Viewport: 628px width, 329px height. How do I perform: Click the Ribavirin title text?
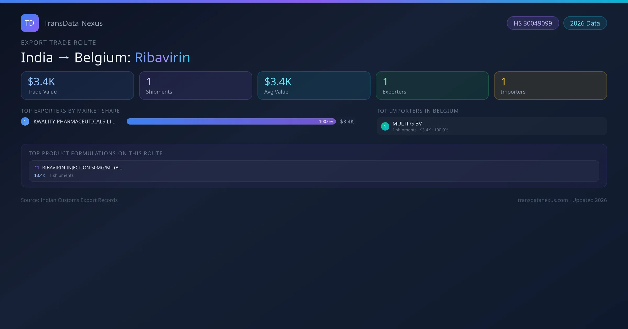162,57
